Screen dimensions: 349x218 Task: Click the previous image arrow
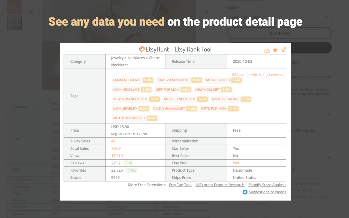point(32,12)
